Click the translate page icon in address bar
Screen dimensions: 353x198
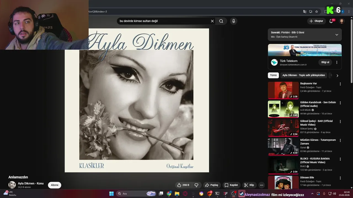305,12
